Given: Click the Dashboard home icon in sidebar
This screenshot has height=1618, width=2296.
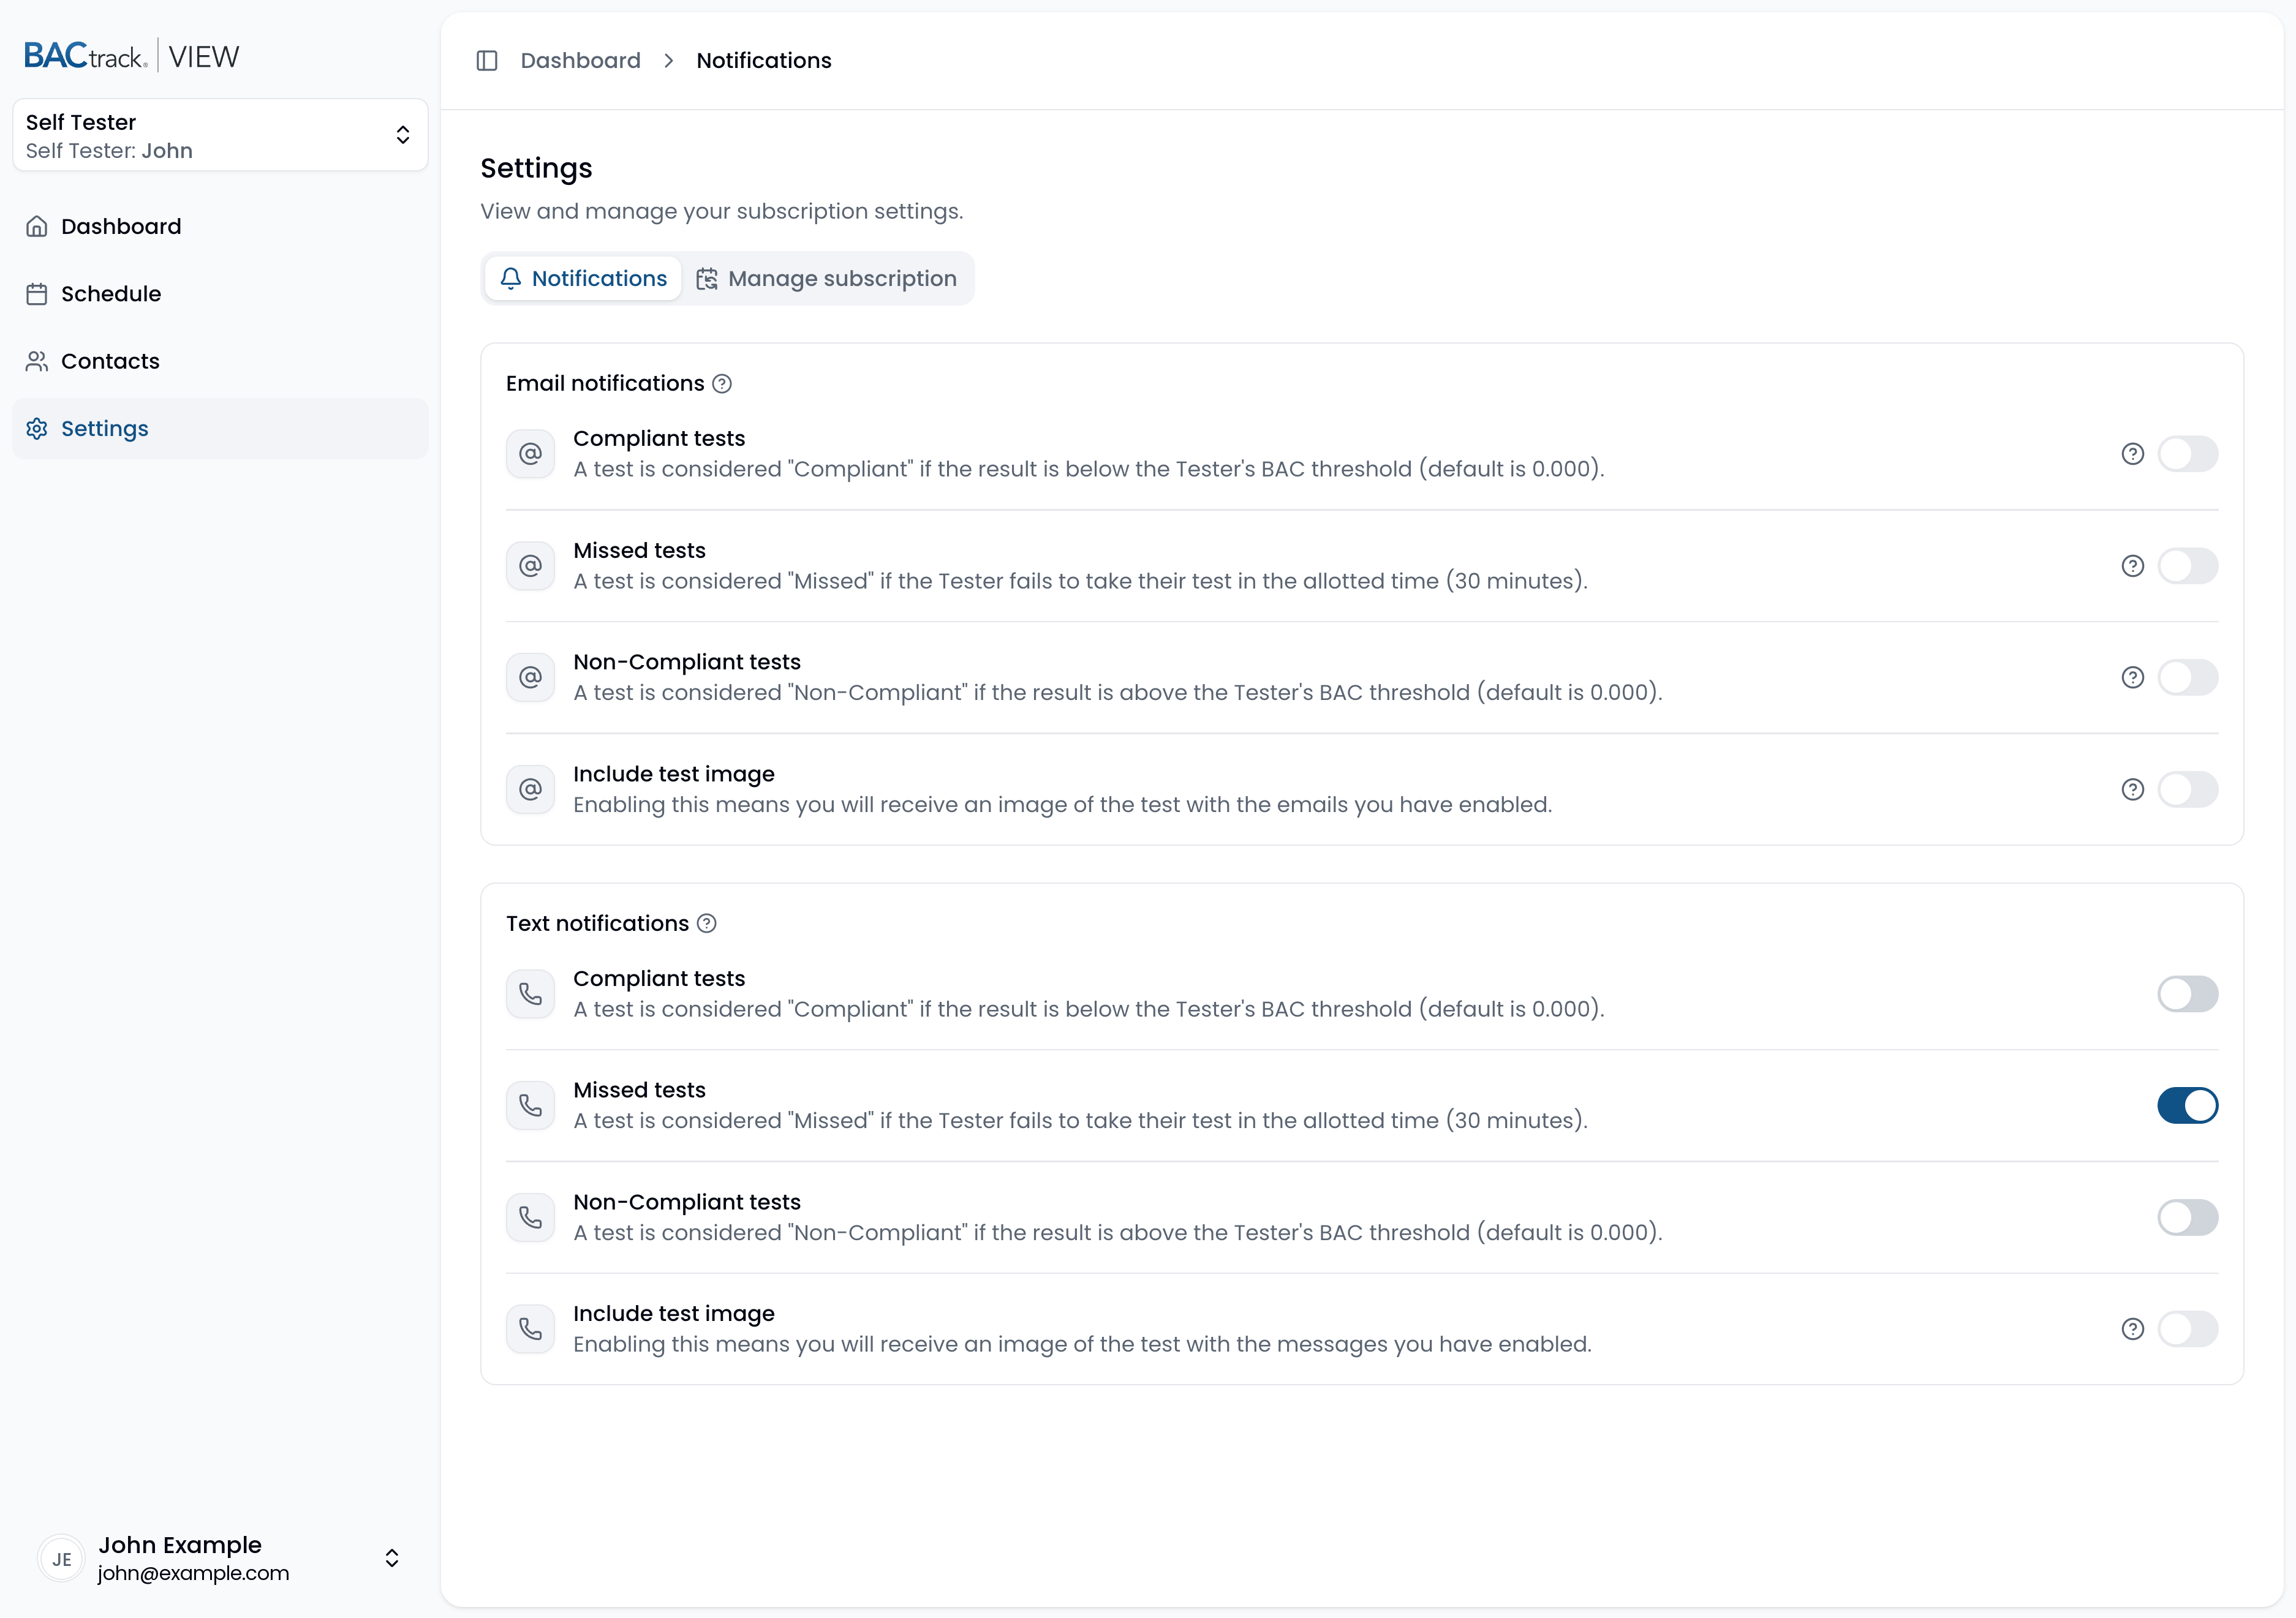Looking at the screenshot, I should 37,227.
